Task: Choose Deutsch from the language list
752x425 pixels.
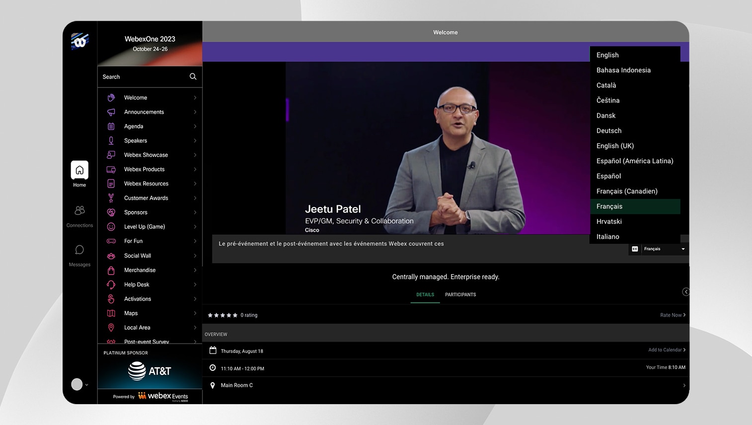Action: pos(635,131)
